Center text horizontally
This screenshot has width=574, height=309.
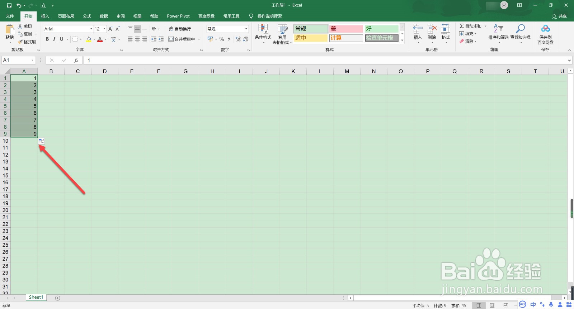pyautogui.click(x=137, y=39)
